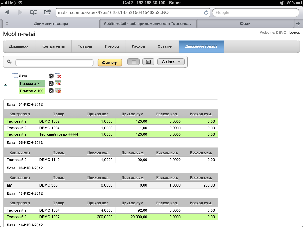Select the DEMO 1092 cell
Viewport: 303px width, 227px height.
coord(59,217)
